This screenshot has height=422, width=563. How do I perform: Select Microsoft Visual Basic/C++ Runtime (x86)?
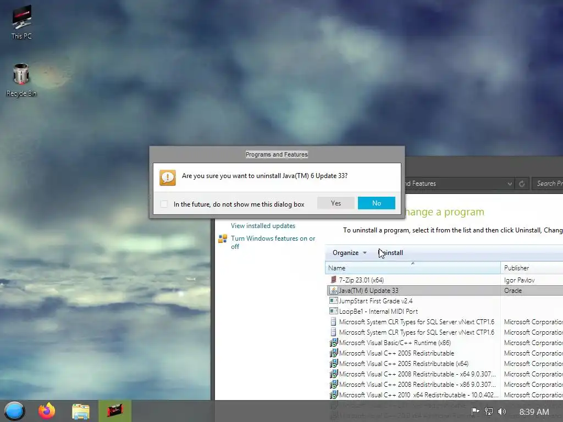click(x=395, y=343)
